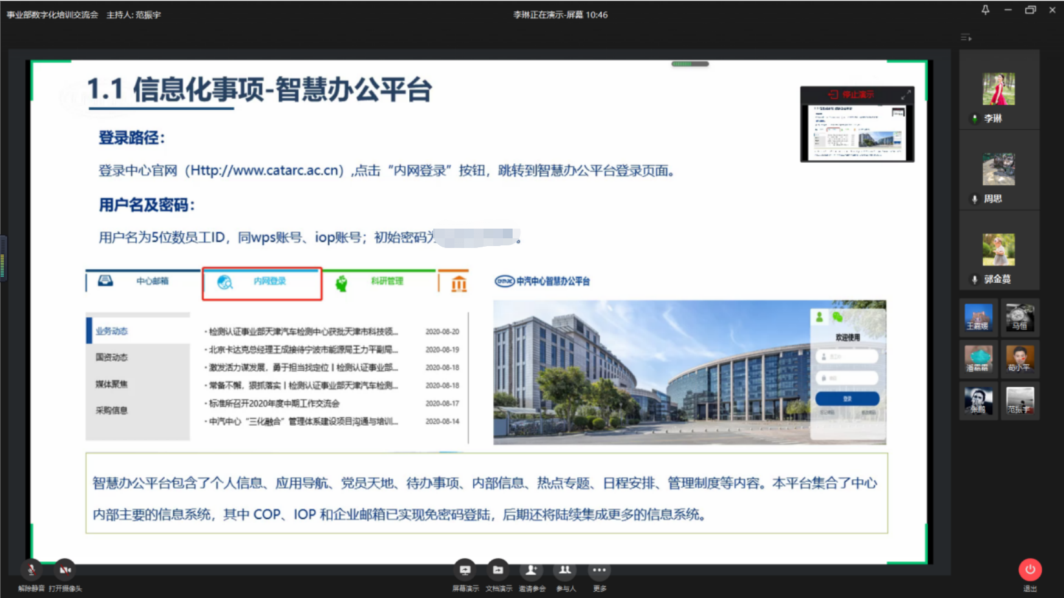Open document presentation (文档演示)
The height and width of the screenshot is (598, 1064).
tap(498, 570)
